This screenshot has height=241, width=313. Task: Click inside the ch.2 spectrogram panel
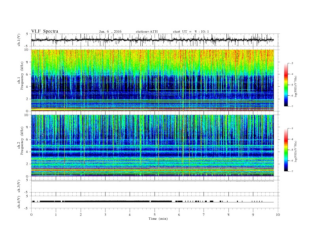pyautogui.click(x=152, y=145)
